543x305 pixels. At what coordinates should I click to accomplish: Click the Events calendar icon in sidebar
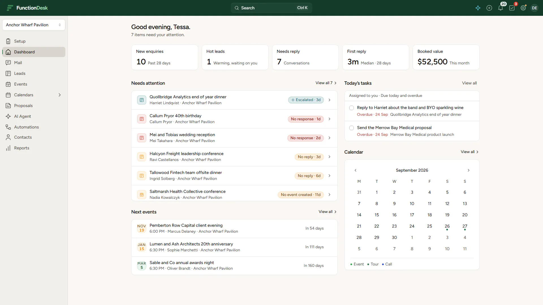coord(8,84)
